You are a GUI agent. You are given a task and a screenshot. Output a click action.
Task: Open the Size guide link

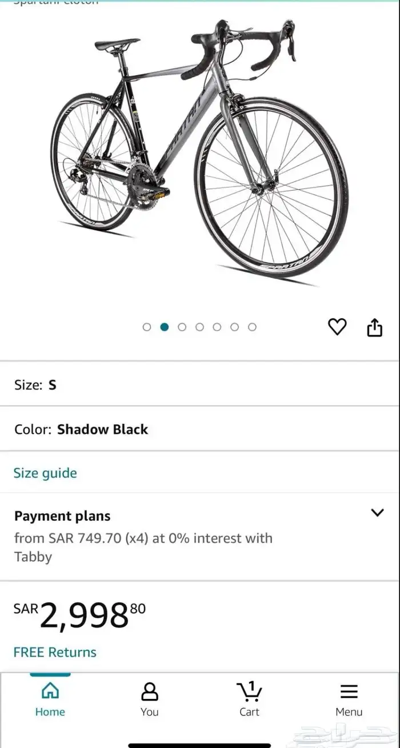(45, 473)
